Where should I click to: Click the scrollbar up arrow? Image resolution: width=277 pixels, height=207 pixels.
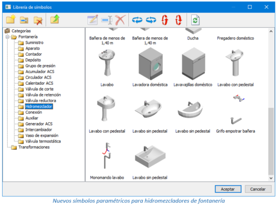(x=271, y=31)
